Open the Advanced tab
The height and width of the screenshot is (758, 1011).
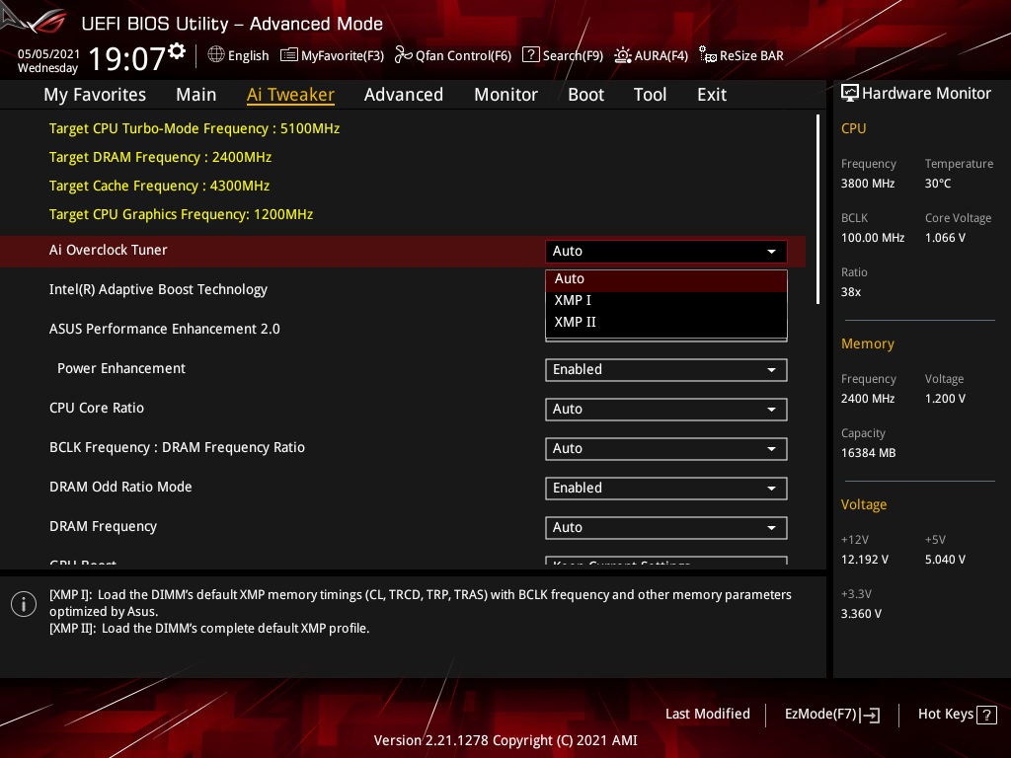pyautogui.click(x=404, y=95)
